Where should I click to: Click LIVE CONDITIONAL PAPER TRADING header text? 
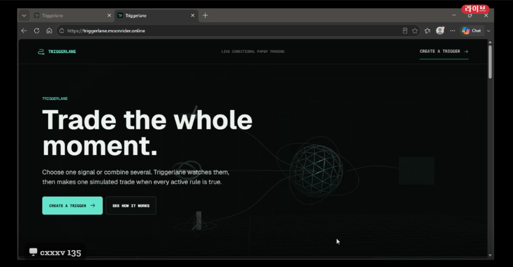(x=253, y=51)
